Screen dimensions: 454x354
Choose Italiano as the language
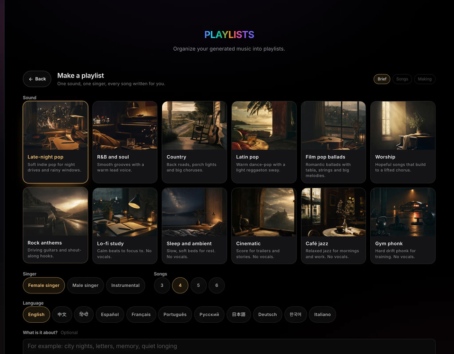click(322, 315)
